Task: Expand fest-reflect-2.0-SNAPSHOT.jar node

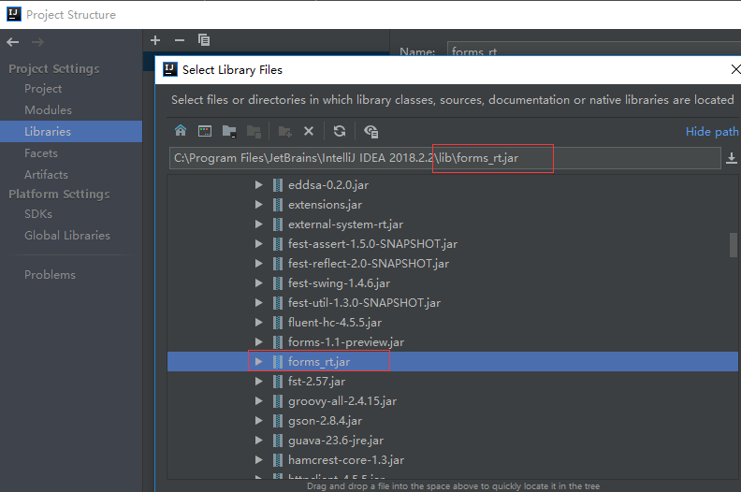Action: [x=258, y=263]
